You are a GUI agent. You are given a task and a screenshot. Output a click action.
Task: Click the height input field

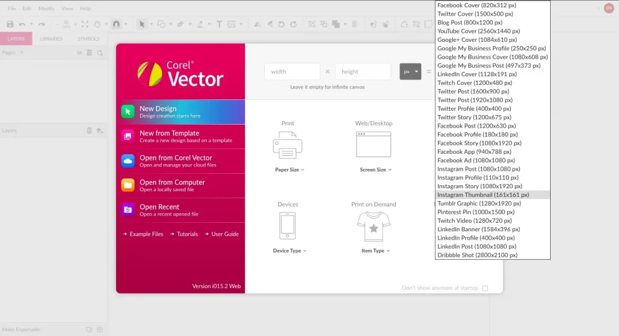[x=363, y=71]
